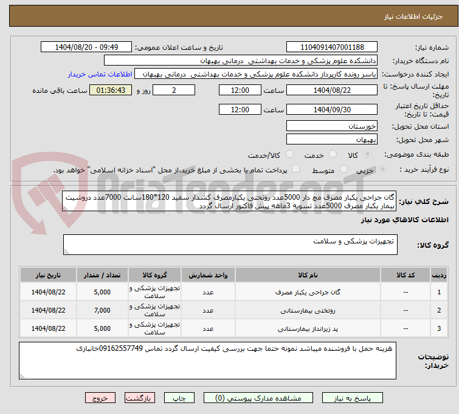Click the ایجاد کننده درخواست field
Screen dimensions: 459x414
[255, 74]
